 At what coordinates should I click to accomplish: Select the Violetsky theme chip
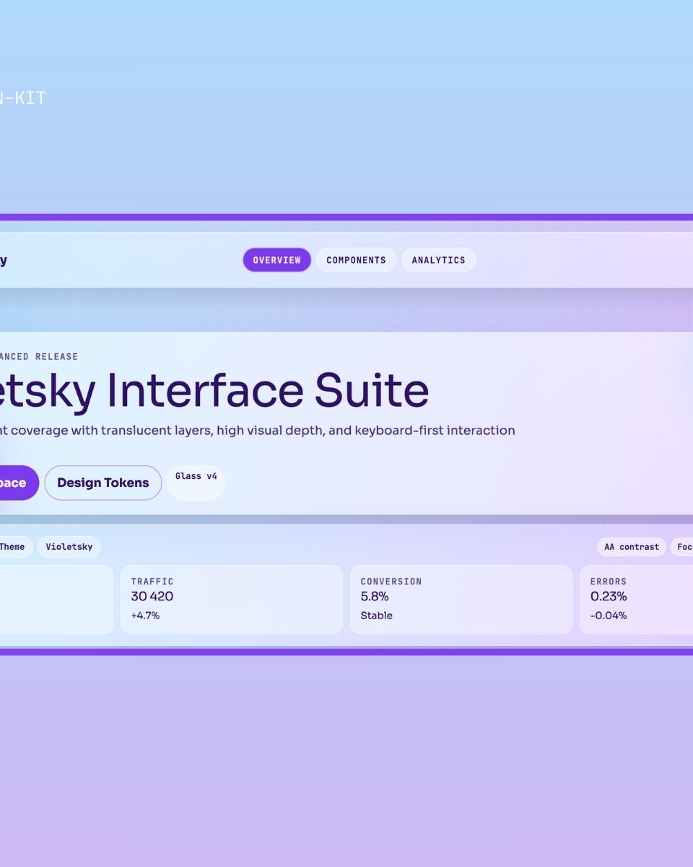tap(69, 547)
